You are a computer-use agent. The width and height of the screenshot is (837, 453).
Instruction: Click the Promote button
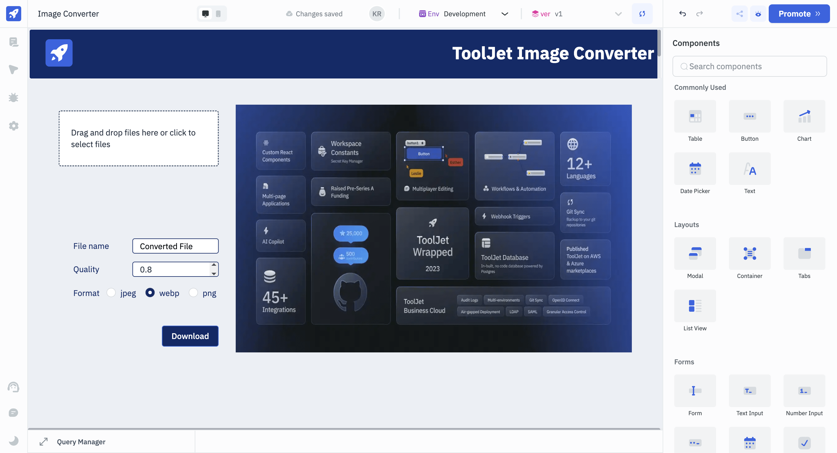(x=799, y=14)
